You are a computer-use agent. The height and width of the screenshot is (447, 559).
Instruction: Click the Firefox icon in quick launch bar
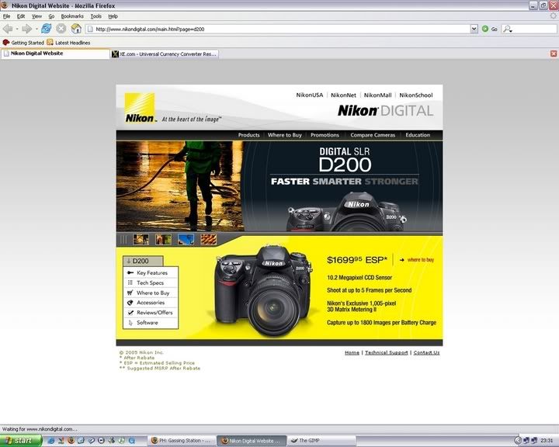71,441
